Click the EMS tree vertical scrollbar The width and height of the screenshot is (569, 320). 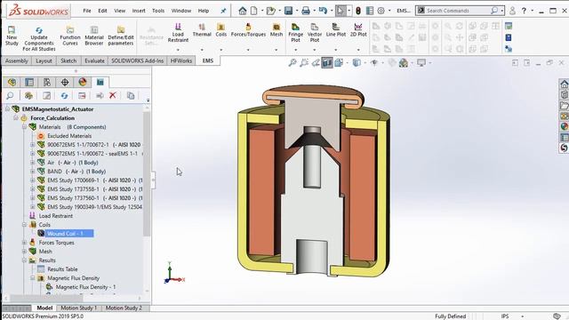coord(147,174)
